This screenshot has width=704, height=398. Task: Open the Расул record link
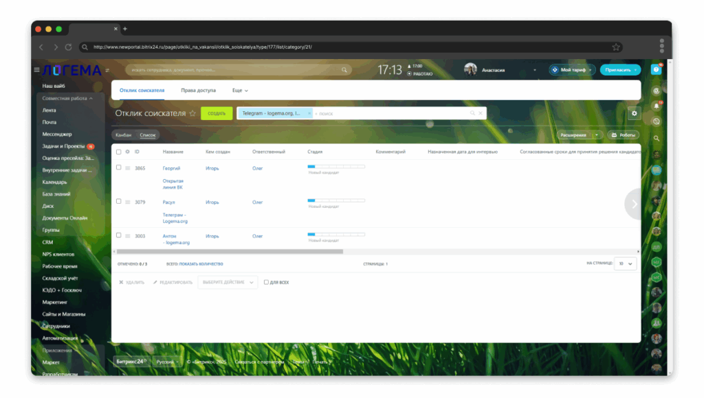coord(169,202)
